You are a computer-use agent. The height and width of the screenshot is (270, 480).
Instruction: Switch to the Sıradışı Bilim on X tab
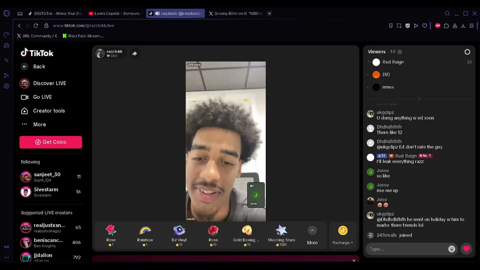tap(235, 13)
